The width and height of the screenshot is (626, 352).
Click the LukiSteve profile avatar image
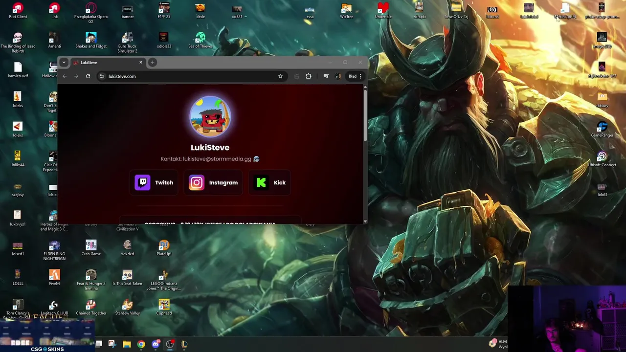pos(210,116)
